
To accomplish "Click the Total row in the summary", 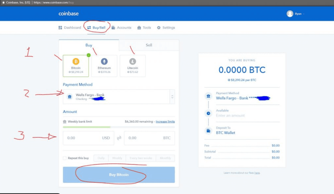I will coord(242,158).
